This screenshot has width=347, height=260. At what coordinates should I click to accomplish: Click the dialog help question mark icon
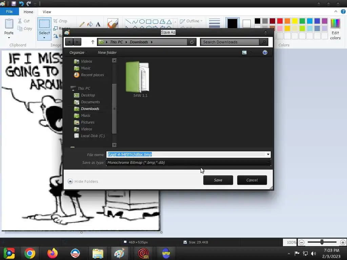point(265,52)
